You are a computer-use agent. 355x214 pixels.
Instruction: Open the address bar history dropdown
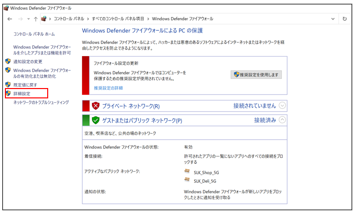(333, 19)
